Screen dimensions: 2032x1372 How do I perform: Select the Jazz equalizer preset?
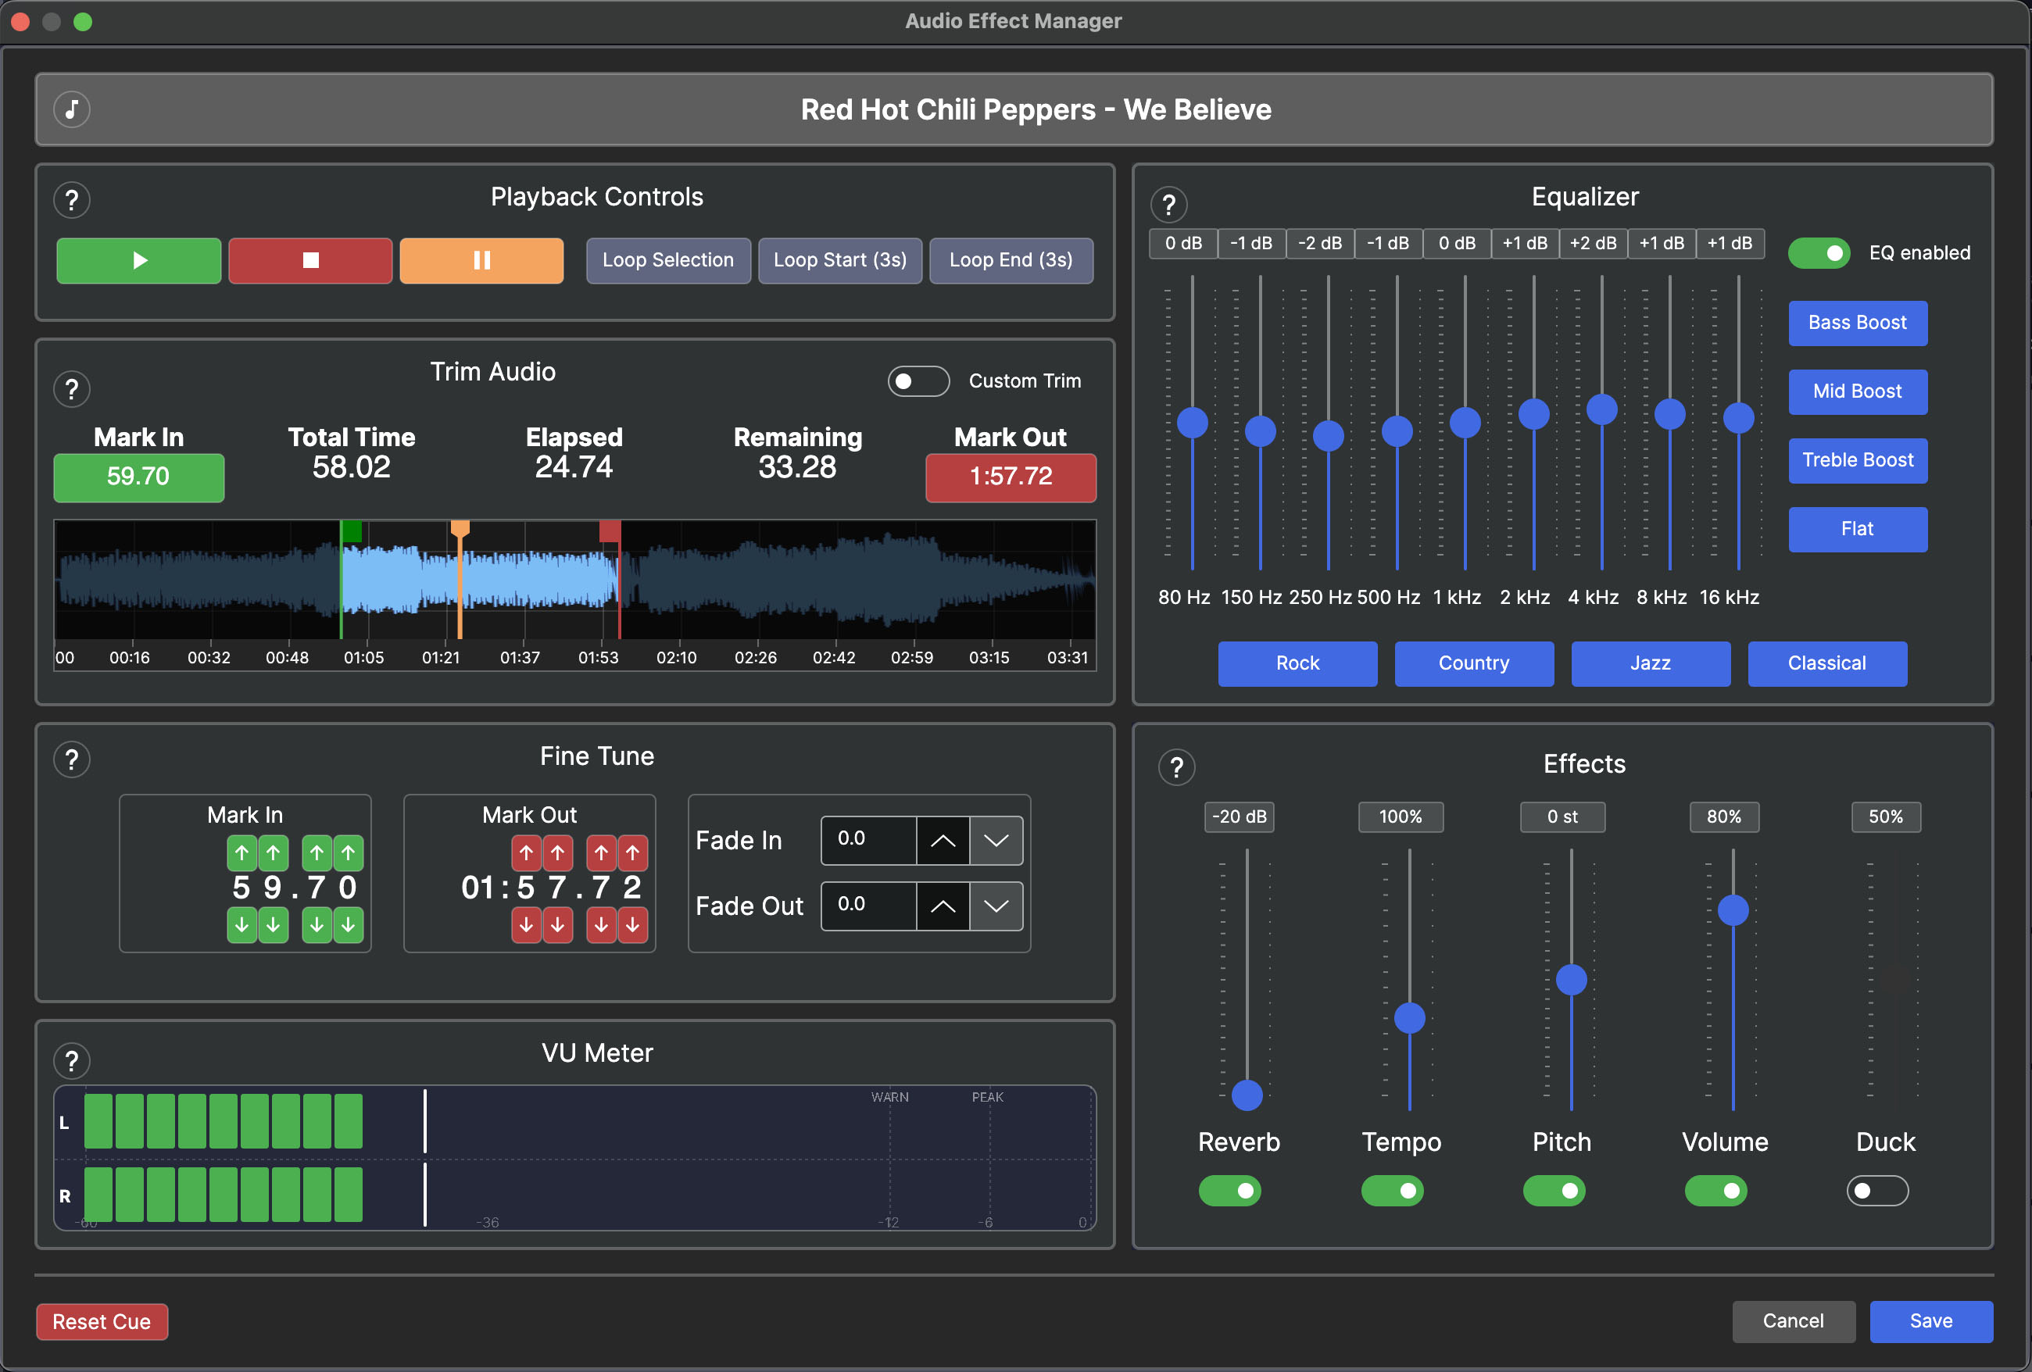pyautogui.click(x=1649, y=663)
